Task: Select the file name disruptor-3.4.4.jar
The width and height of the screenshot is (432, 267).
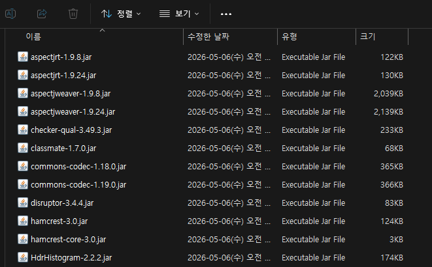Action: tap(62, 203)
